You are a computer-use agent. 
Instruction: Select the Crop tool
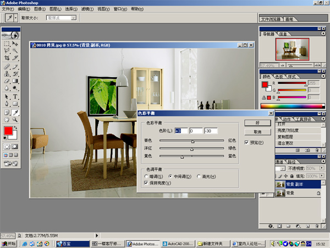click(7, 57)
